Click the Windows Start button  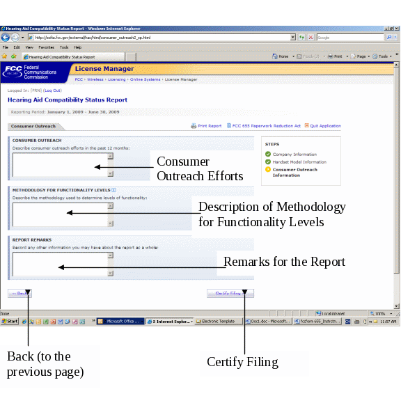pos(10,322)
